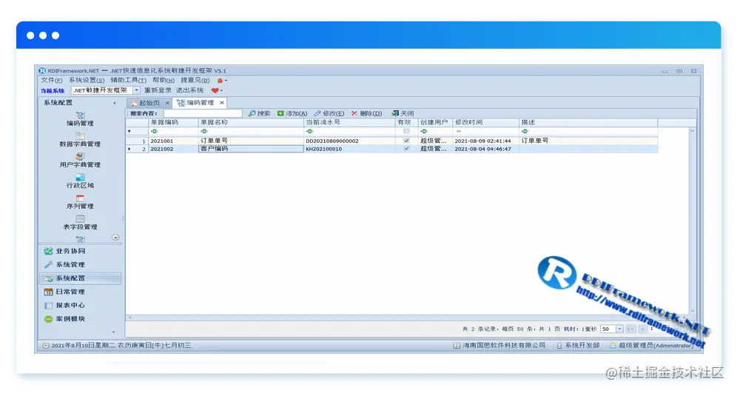The height and width of the screenshot is (393, 737).
Task: Click the 关闭 toolbar button
Action: pyautogui.click(x=403, y=113)
